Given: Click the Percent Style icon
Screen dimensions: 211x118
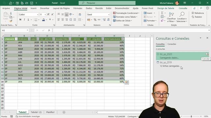Looking at the screenshot, I should coord(95,20).
